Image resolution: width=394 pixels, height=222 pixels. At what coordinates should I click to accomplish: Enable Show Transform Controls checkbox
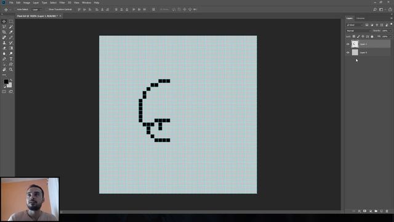47,10
